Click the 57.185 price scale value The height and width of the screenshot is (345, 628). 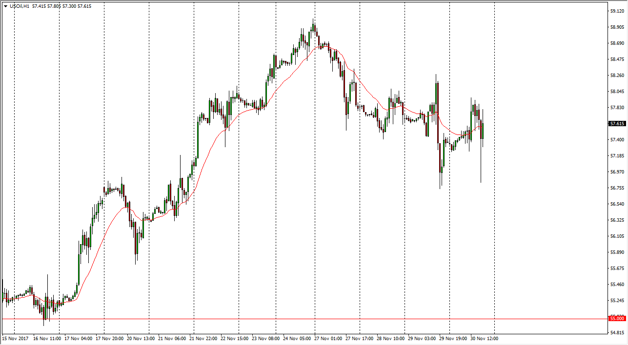tap(617, 156)
